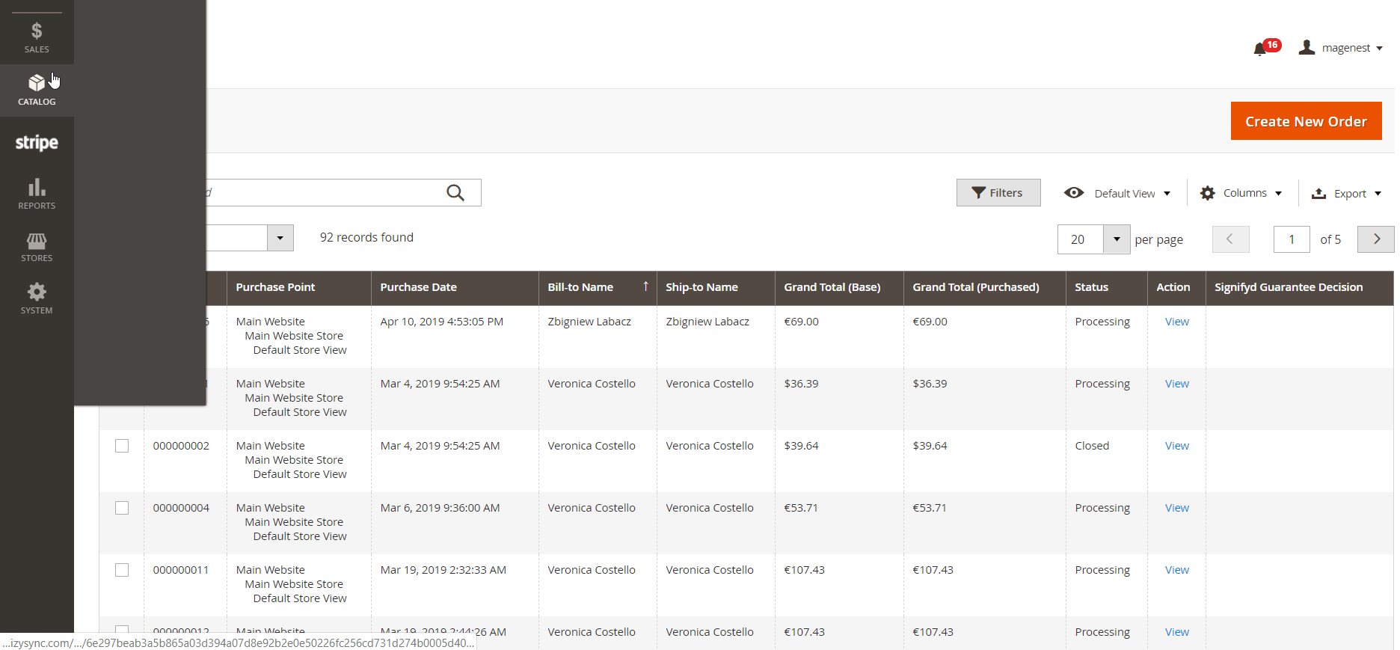This screenshot has width=1400, height=650.
Task: Open the System gear menu
Action: tap(37, 298)
